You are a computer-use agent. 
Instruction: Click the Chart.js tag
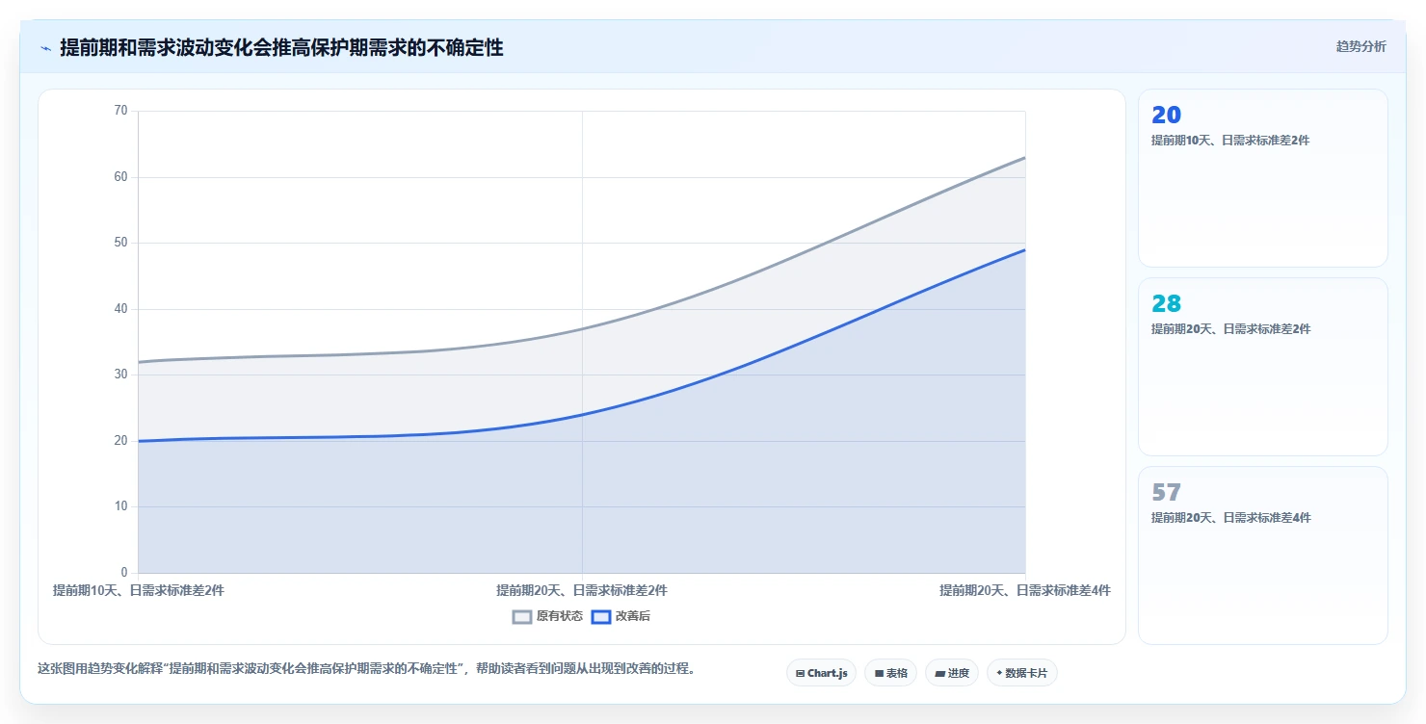pos(821,673)
